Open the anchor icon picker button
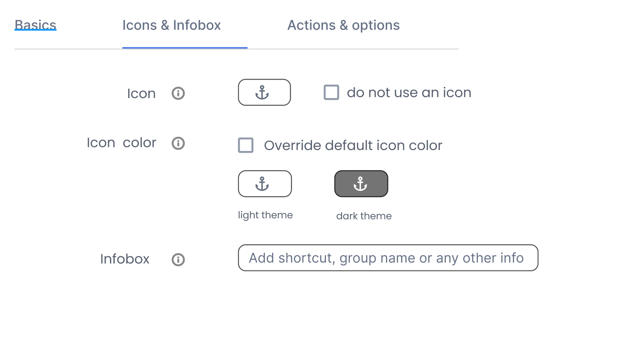This screenshot has width=623, height=348. (264, 92)
